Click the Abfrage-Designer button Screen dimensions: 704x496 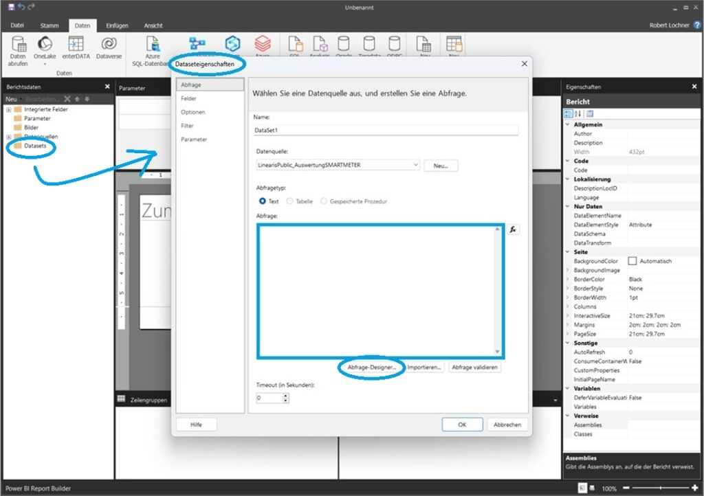[371, 368]
